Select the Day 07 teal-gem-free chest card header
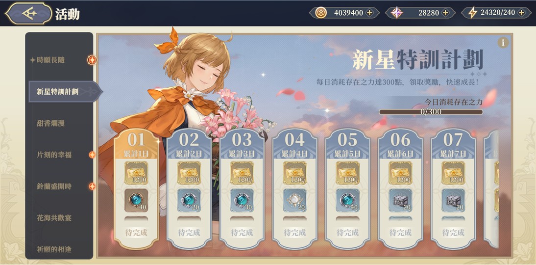Viewport: 536px width, 265px height. [x=453, y=143]
